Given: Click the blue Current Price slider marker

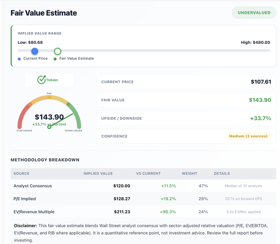Looking at the screenshot, I should (x=35, y=51).
